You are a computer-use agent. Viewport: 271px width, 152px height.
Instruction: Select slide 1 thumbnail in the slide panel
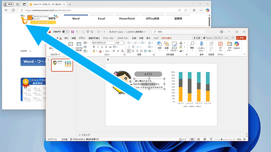coord(62,65)
